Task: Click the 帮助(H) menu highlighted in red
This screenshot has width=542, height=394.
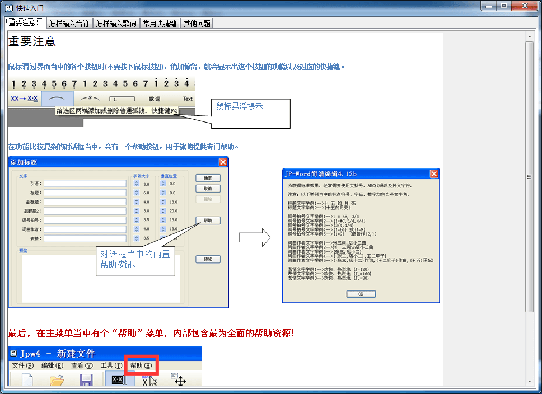Action: coord(141,365)
